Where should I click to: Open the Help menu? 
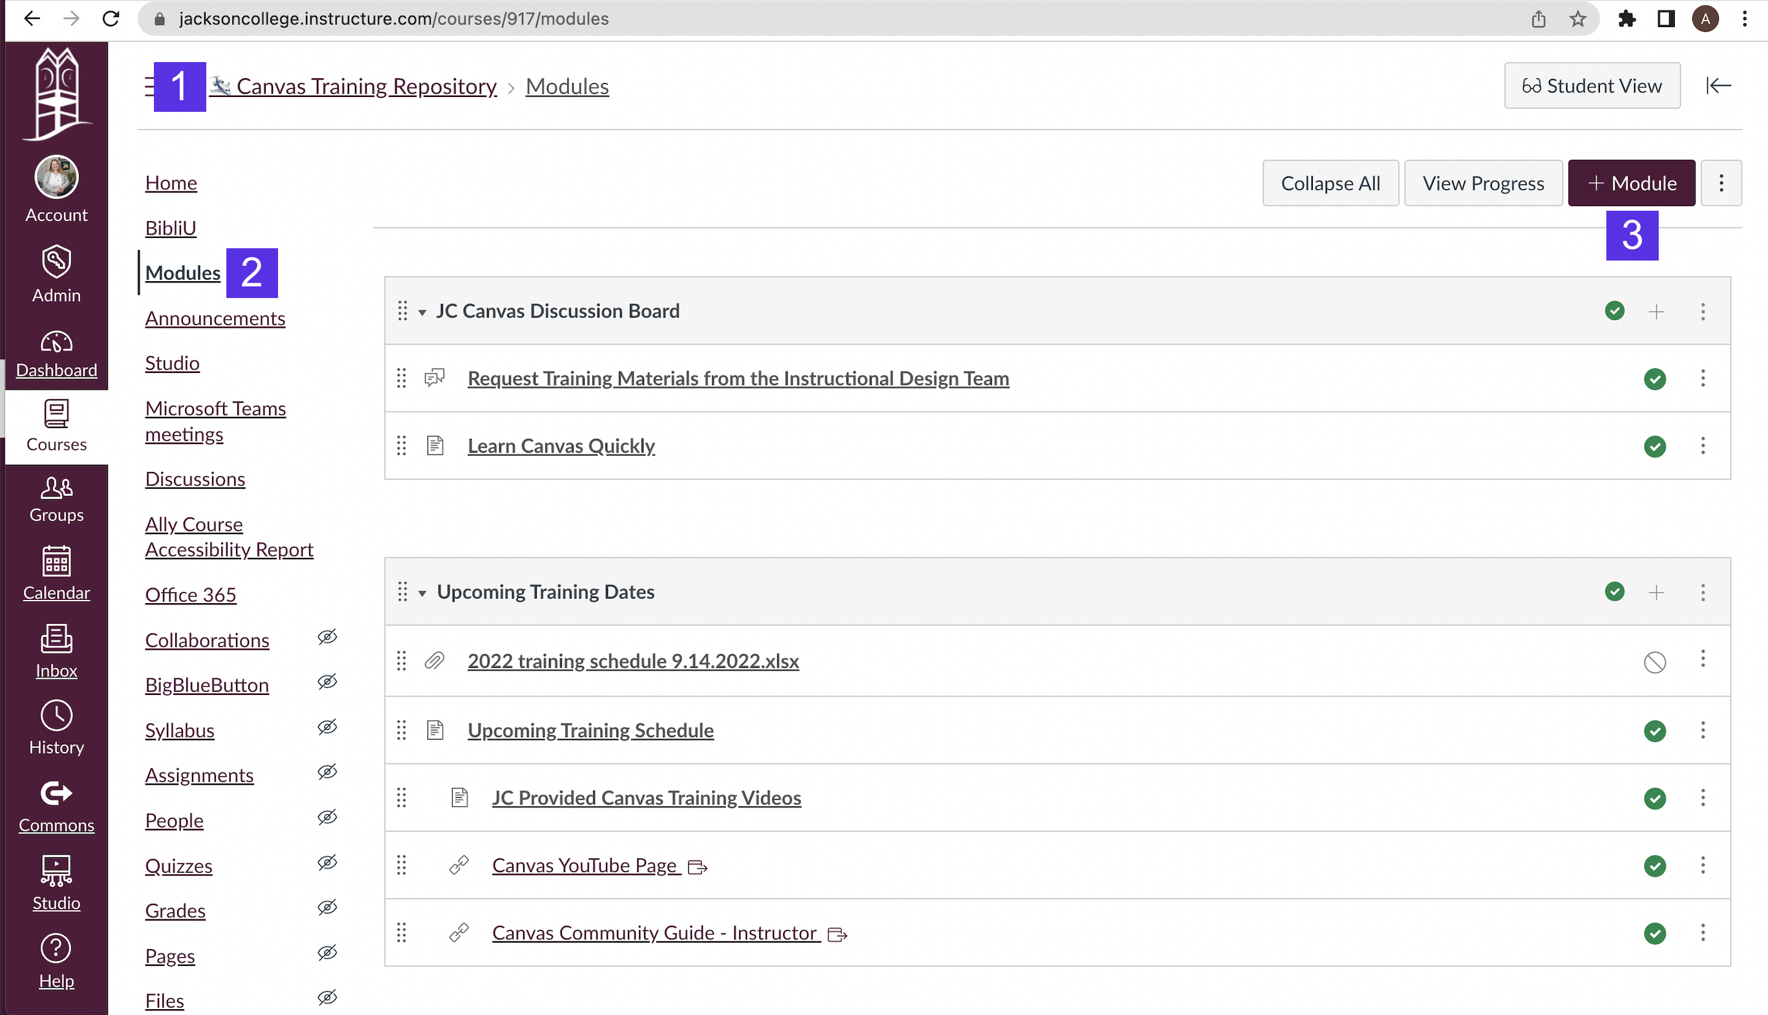click(56, 961)
